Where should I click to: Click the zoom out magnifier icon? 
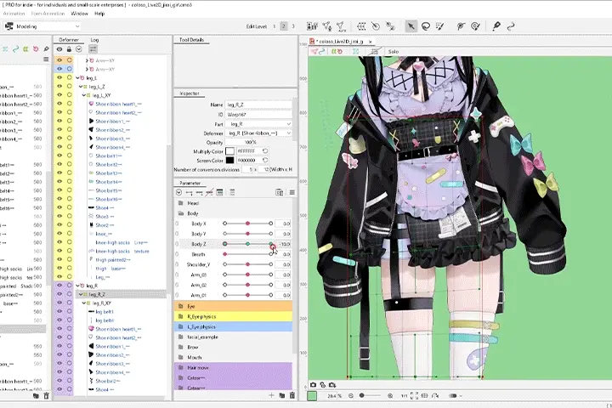[x=350, y=395]
